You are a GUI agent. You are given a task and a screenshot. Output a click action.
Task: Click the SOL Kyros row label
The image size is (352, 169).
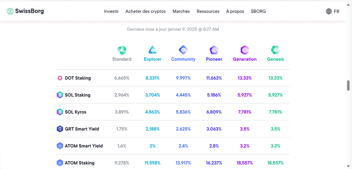point(75,112)
